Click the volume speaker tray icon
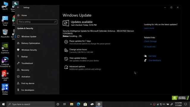The width and height of the screenshot is (190, 107). (x=164, y=104)
